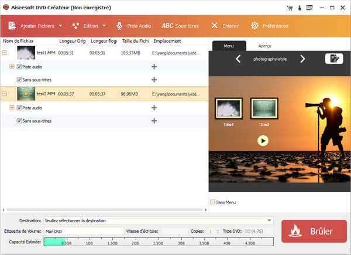
Task: Enable the Sans Menu checkbox
Action: pos(212,202)
